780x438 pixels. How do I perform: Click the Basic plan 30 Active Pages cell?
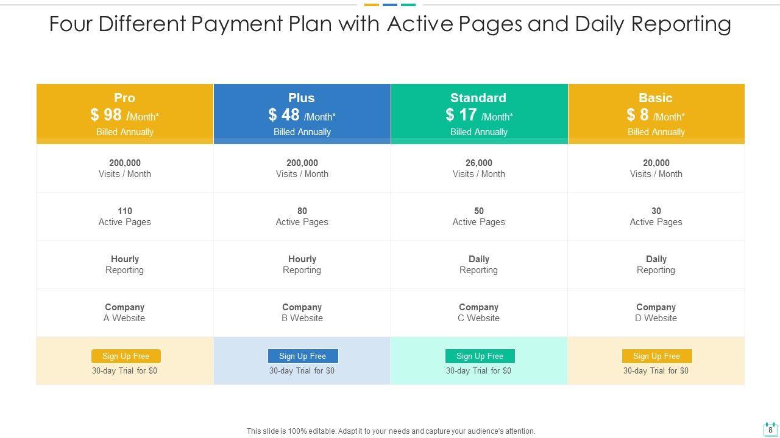coord(656,217)
